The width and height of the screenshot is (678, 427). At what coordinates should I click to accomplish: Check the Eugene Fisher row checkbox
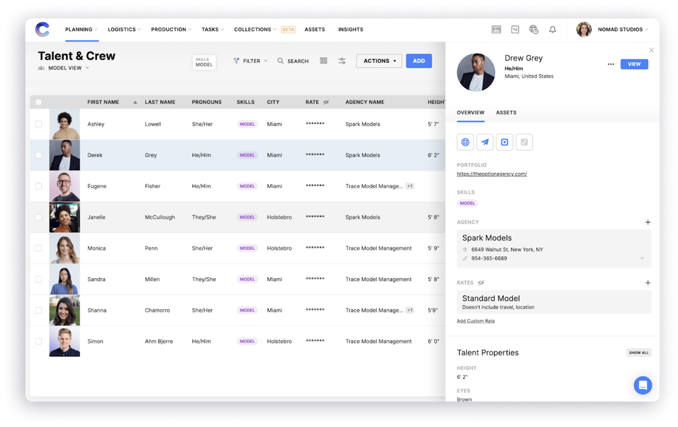[x=39, y=186]
